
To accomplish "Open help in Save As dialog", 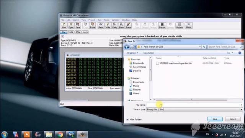I will (240, 53).
